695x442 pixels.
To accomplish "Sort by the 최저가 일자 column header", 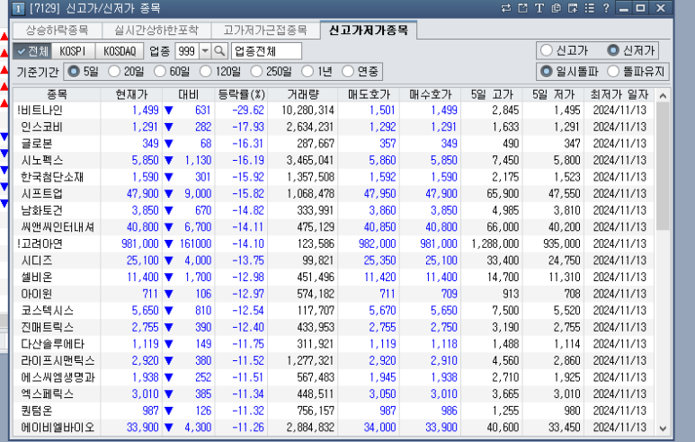I will click(619, 94).
